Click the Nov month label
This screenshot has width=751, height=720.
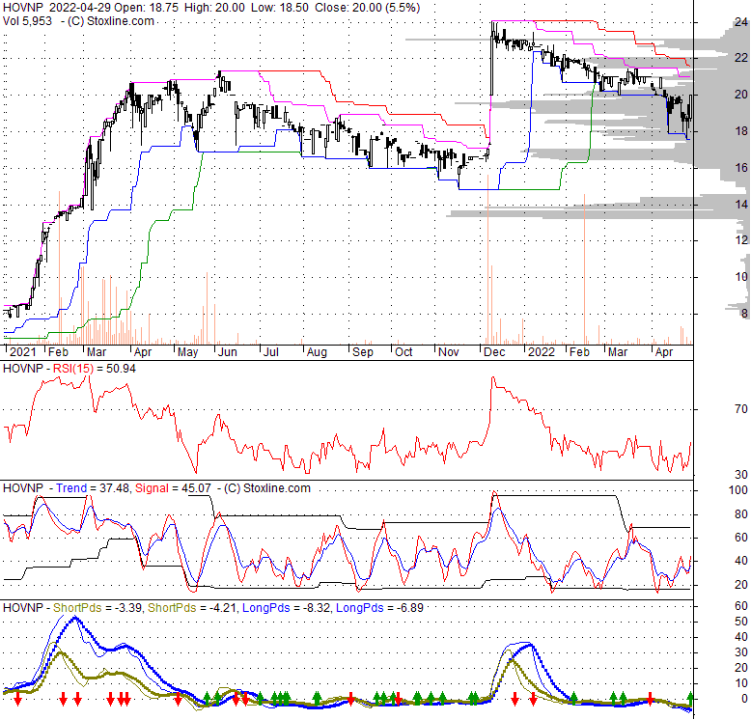[x=448, y=352]
